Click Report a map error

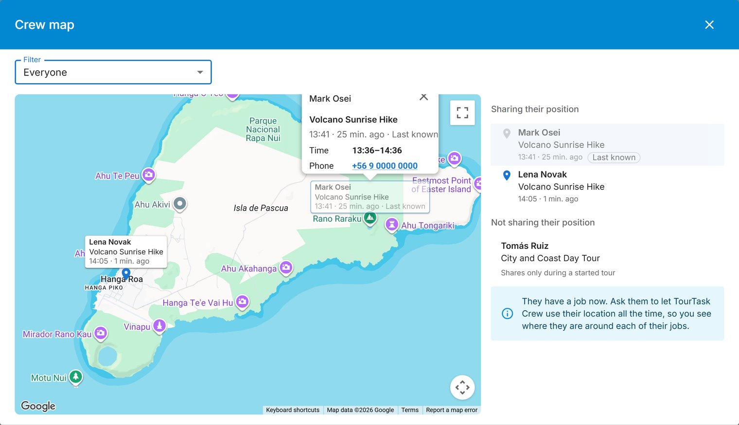452,410
